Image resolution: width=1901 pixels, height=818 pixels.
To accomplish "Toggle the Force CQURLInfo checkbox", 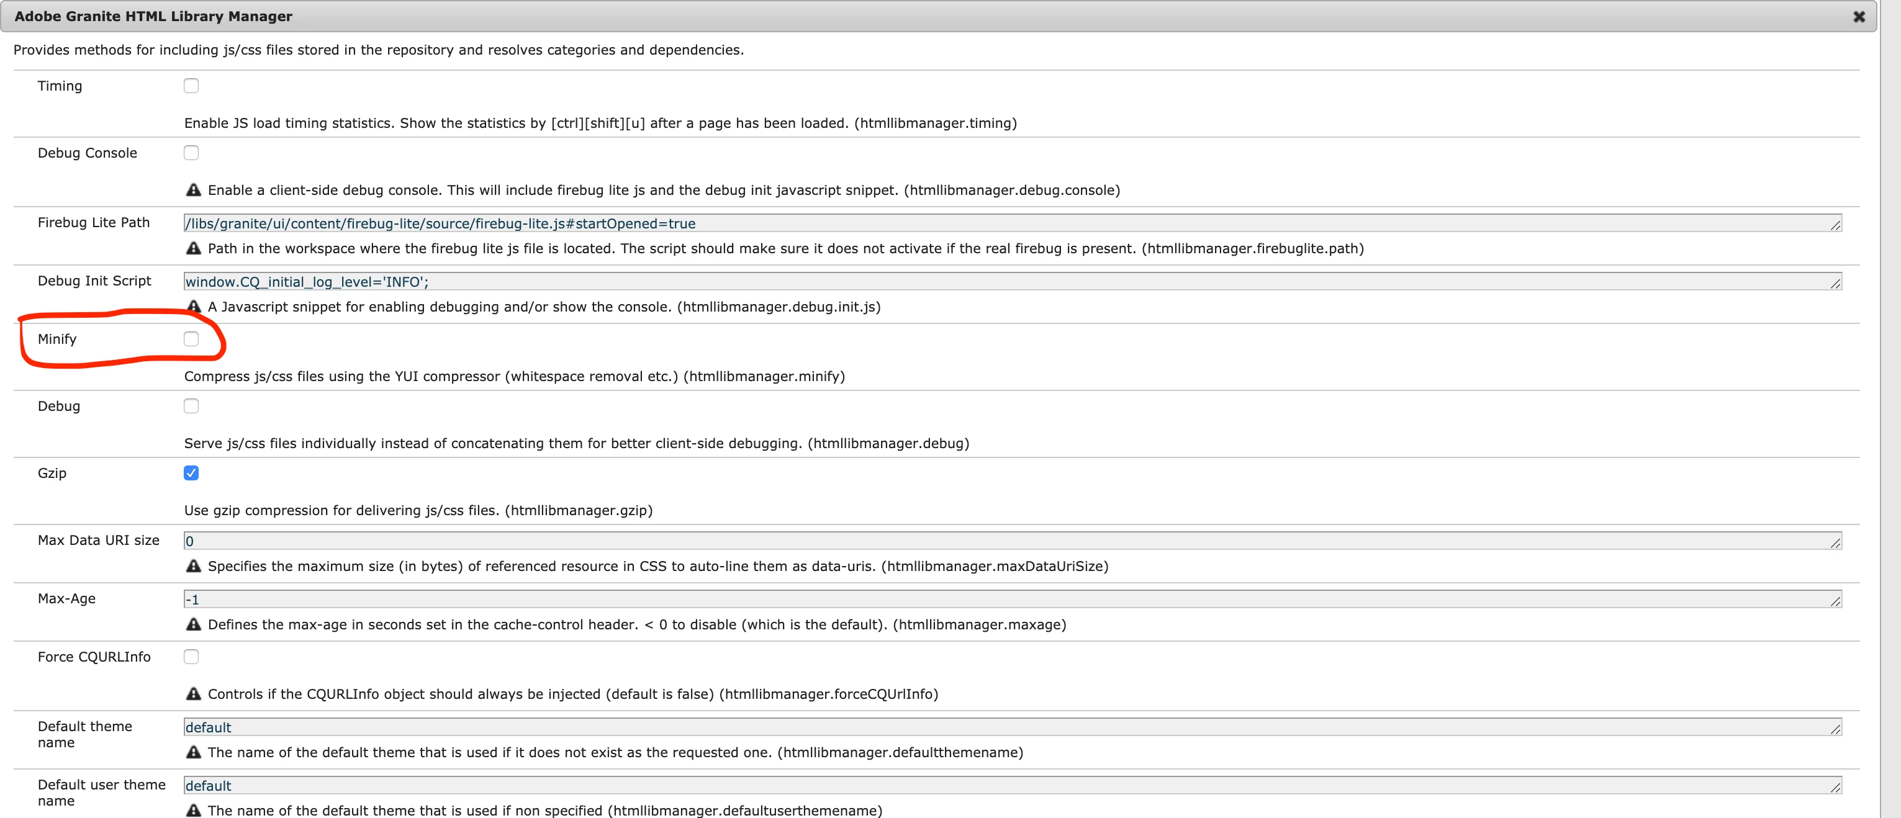I will point(191,657).
